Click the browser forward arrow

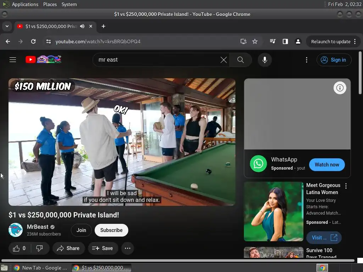[21, 41]
